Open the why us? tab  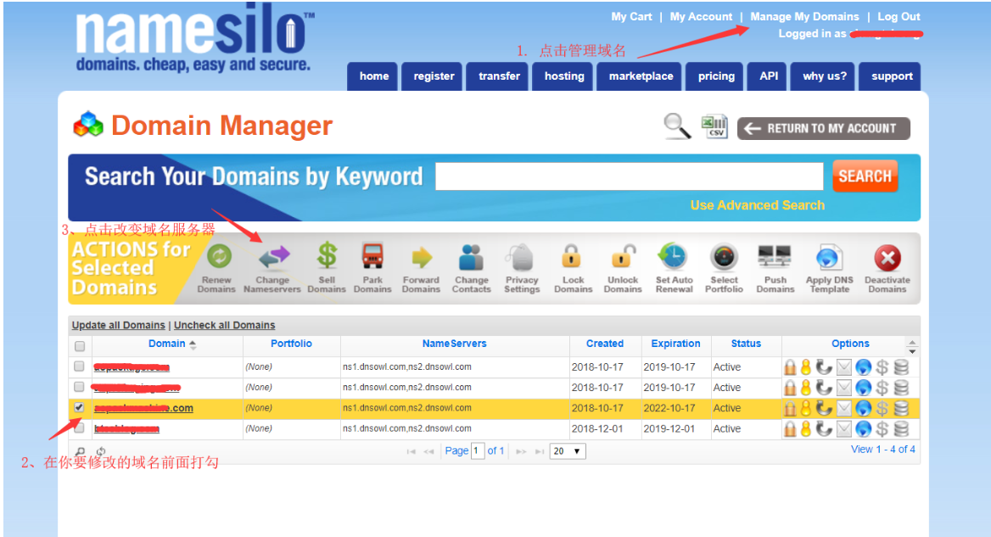[824, 76]
